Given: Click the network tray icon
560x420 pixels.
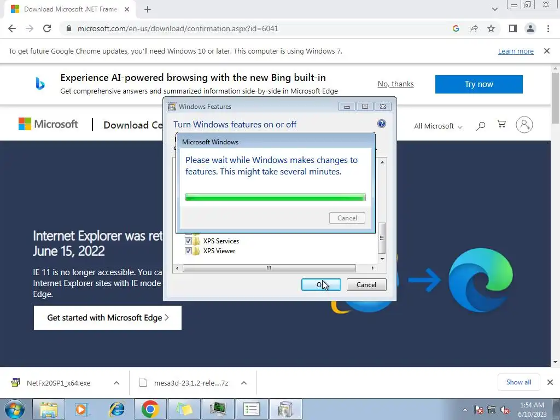Looking at the screenshot, I should 492,410.
